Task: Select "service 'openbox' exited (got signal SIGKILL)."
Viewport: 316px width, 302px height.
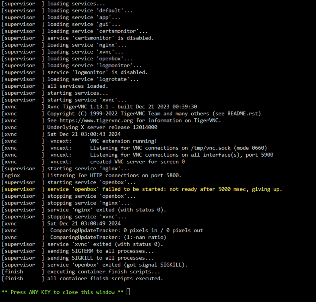Action: [x=117, y=265]
